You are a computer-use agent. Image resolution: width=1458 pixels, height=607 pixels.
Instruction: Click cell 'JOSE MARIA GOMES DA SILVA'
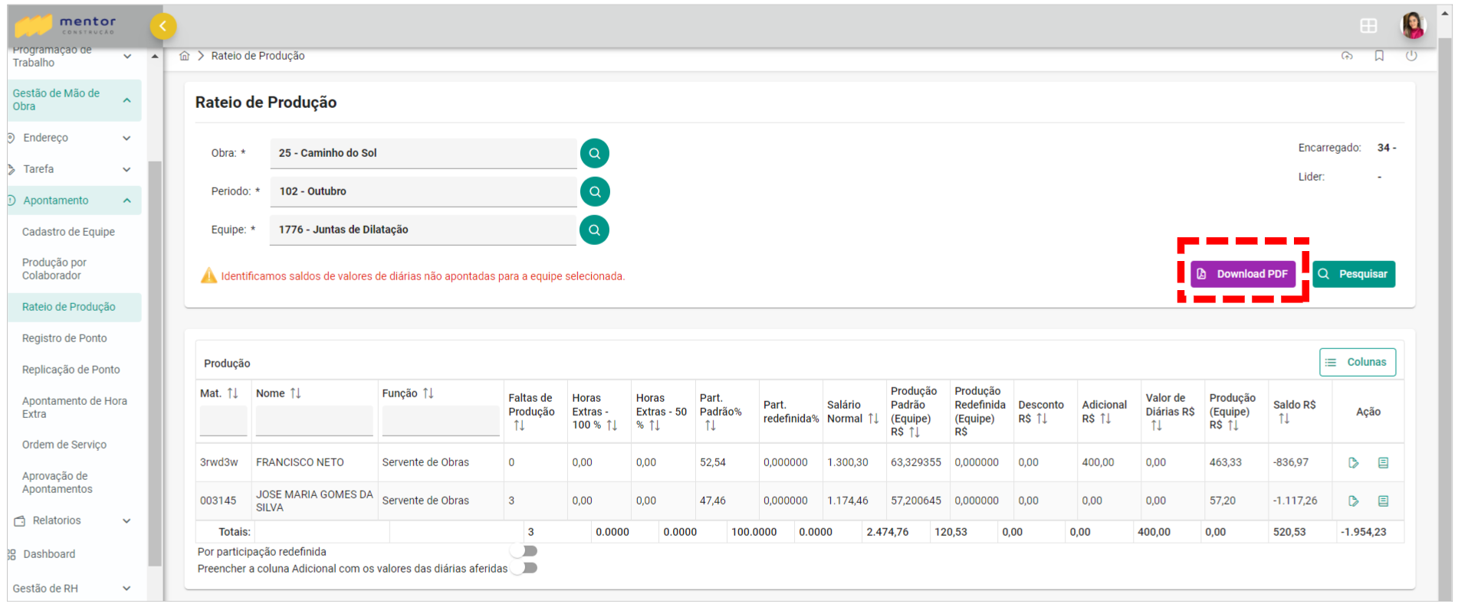pyautogui.click(x=314, y=501)
